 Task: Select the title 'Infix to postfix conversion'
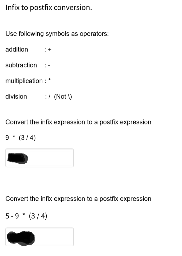(x=49, y=7)
